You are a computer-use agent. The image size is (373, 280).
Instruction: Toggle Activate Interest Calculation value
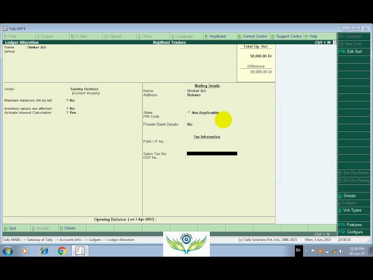[73, 113]
